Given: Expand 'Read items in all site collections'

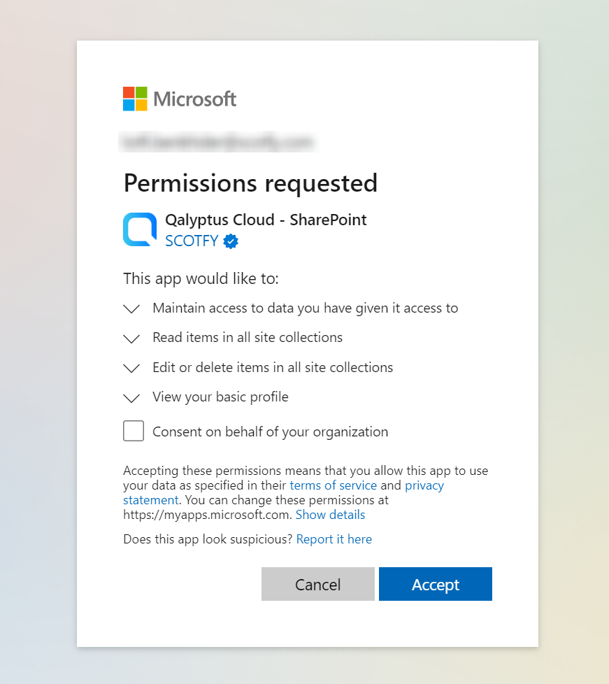Looking at the screenshot, I should tap(132, 339).
